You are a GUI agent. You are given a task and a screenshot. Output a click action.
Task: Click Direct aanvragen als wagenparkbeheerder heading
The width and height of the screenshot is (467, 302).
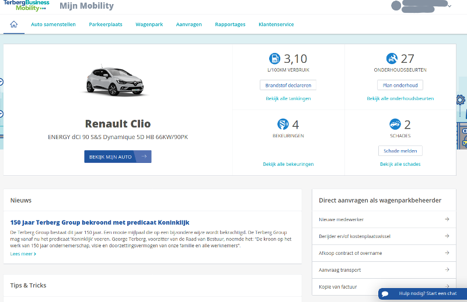point(380,200)
